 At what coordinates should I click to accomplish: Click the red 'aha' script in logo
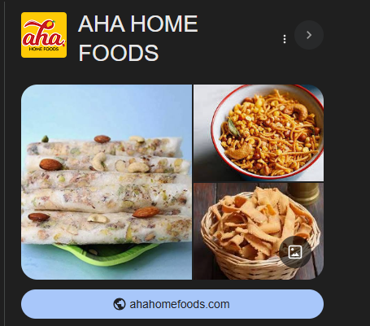click(x=43, y=35)
